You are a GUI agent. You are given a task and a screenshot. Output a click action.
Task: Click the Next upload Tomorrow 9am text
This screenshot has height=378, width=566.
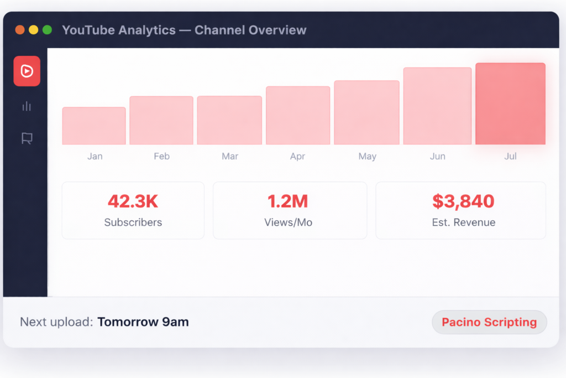pyautogui.click(x=104, y=322)
